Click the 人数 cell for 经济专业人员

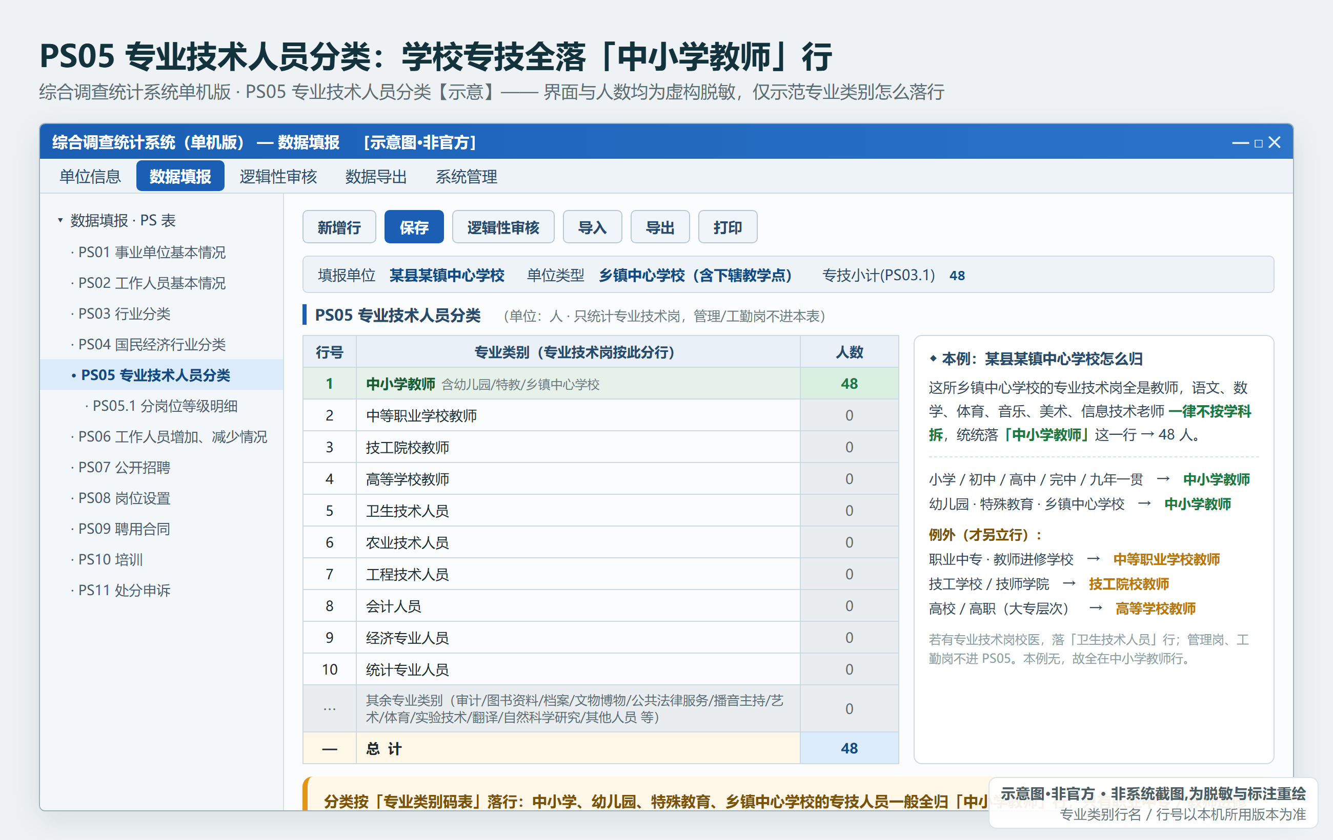coord(849,638)
